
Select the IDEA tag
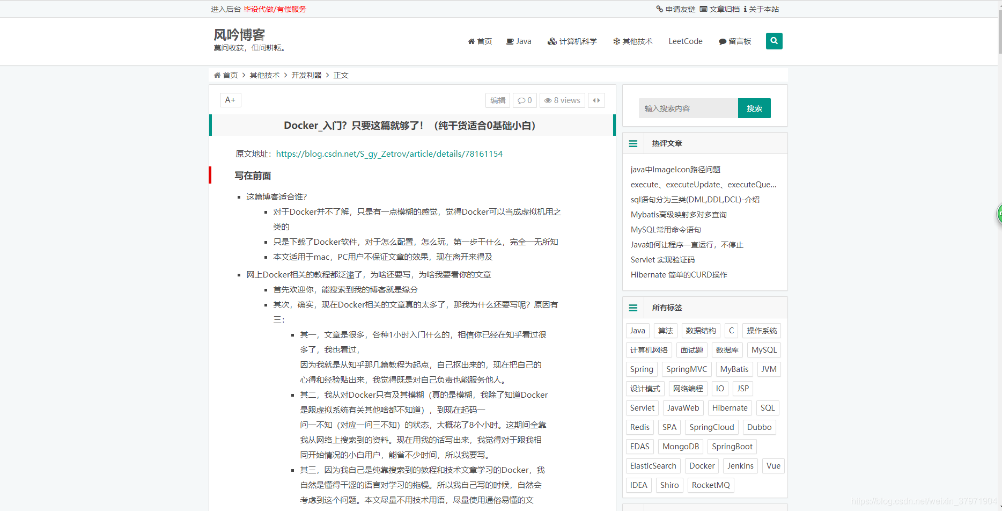point(639,485)
